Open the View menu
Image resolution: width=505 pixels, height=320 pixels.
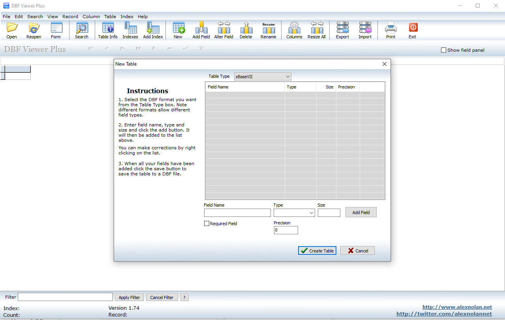[x=53, y=17]
